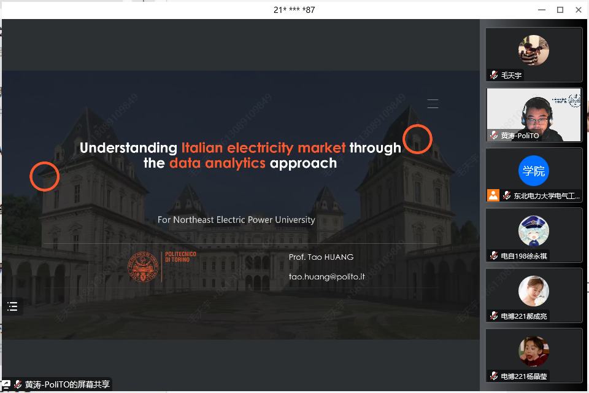Click the mic icon beside 电自198徐永祺
589x393 pixels.
[x=494, y=255]
